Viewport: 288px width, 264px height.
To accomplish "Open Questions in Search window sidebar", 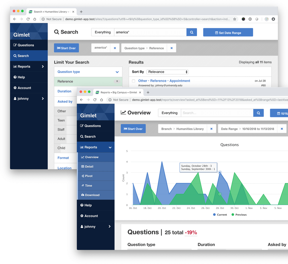I will (29, 45).
